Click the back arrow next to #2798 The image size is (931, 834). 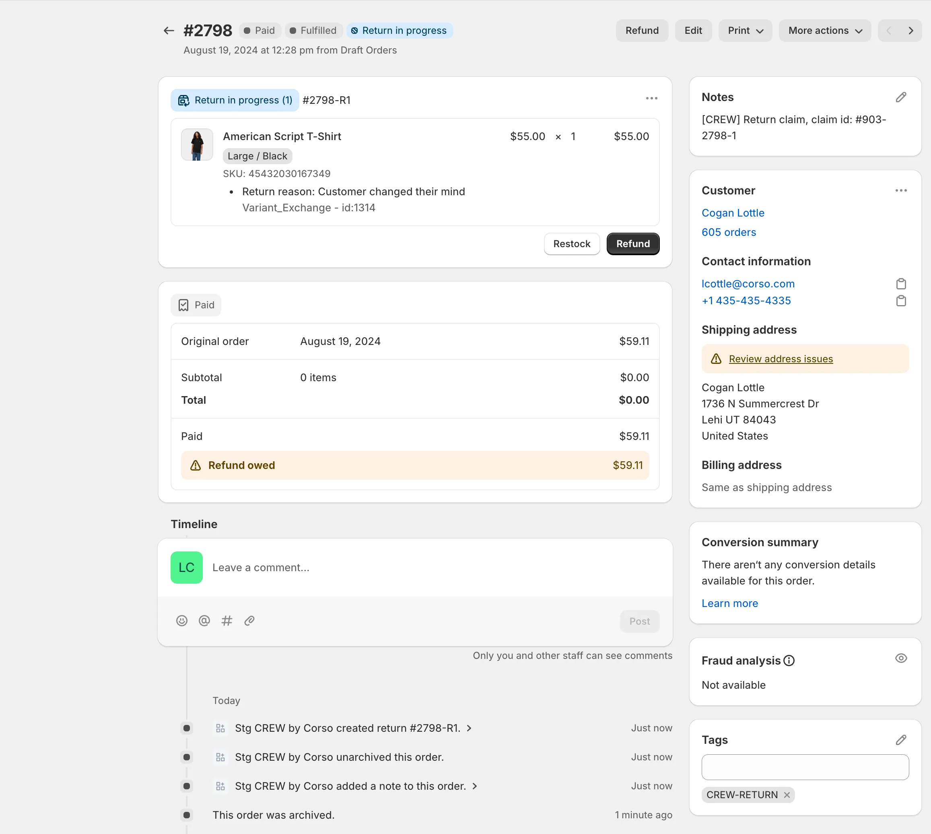pyautogui.click(x=169, y=31)
